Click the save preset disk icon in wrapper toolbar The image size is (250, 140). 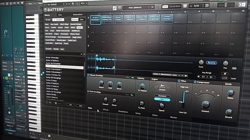tap(73, 3)
